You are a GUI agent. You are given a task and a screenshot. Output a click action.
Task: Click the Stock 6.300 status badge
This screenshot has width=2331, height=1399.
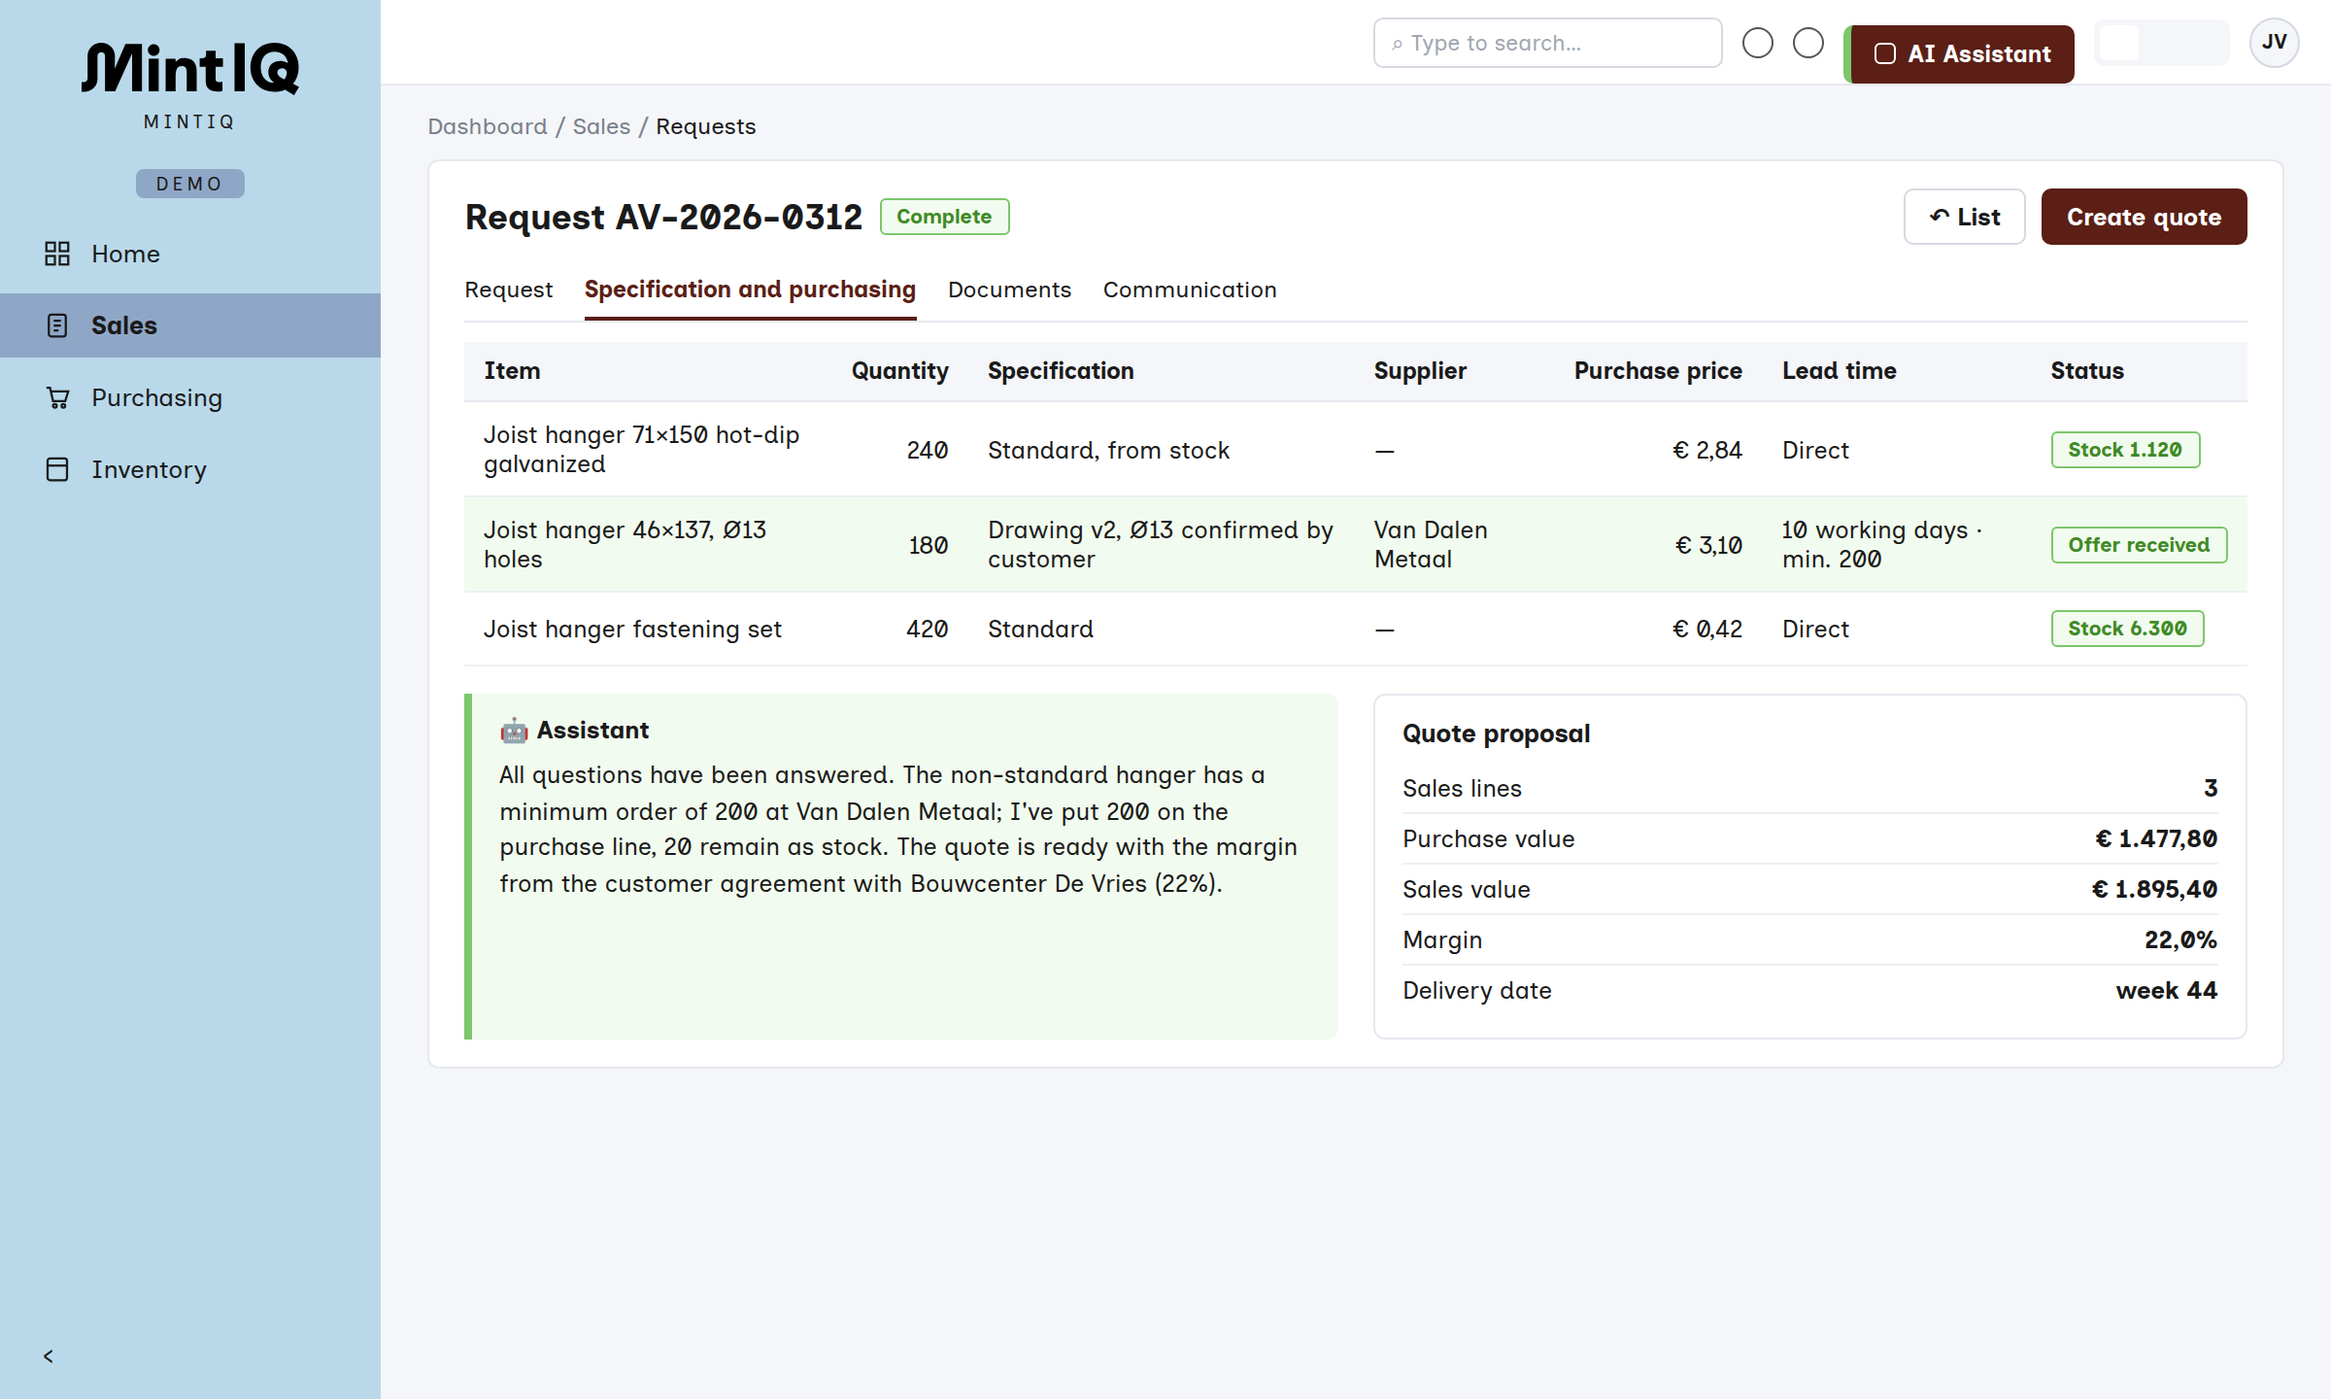2127,629
